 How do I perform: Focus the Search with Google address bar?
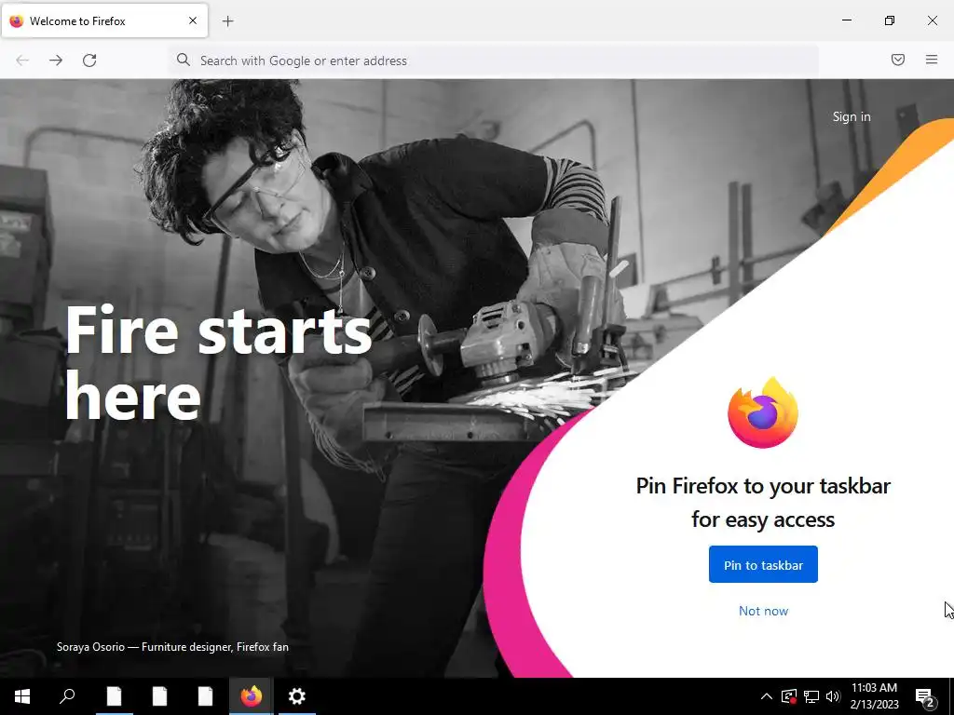[494, 61]
